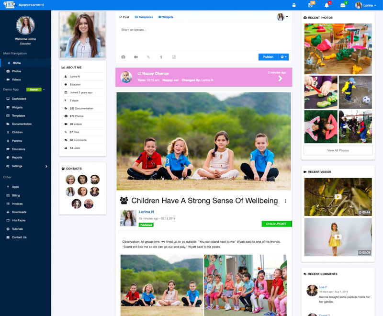Open the children lying on grass photo

[321, 126]
